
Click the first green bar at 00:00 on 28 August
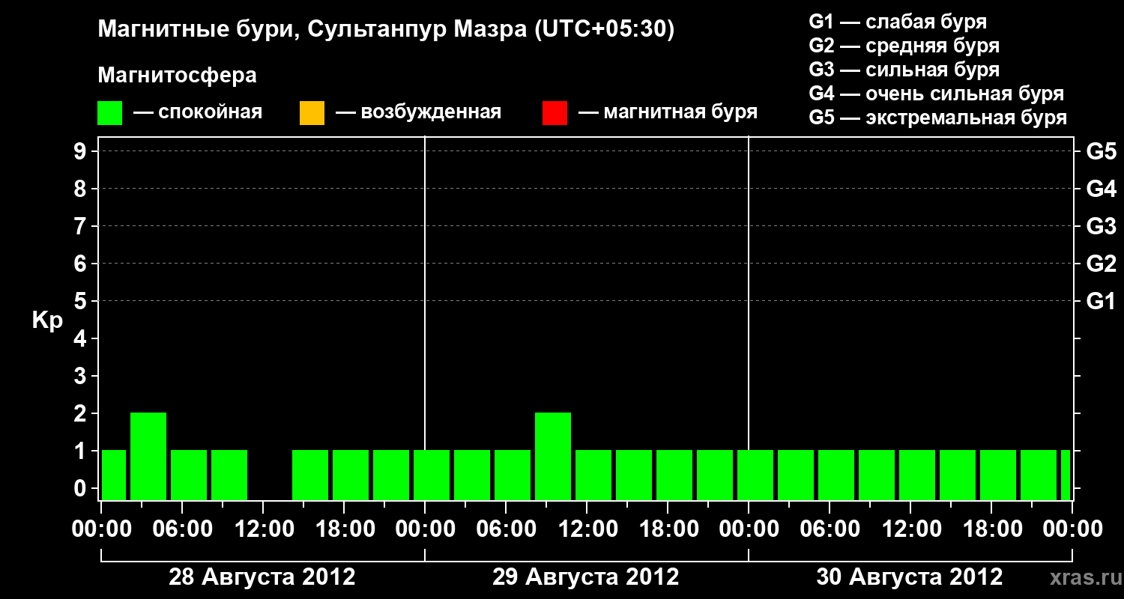(x=114, y=475)
